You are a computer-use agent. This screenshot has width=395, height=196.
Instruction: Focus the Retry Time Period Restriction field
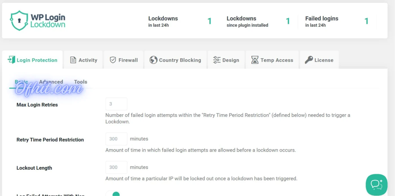(116, 139)
